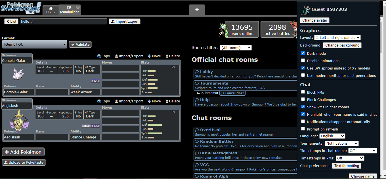Select Corsola-Galar's Item field
The image size is (386, 179).
tap(52, 92)
